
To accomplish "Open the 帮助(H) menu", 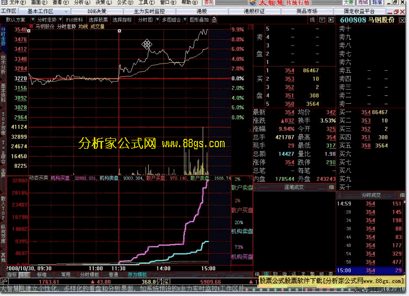I will pyautogui.click(x=190, y=3).
